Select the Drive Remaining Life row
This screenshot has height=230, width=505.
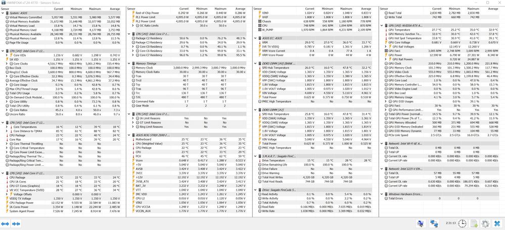(313, 164)
